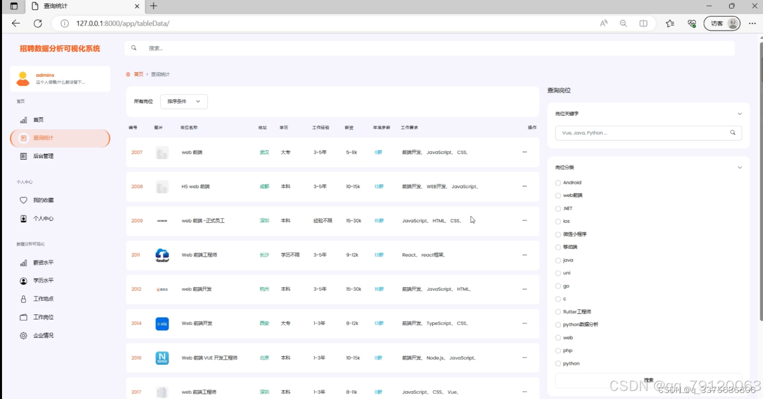Select the Android category radio
This screenshot has width=763, height=399.
(x=558, y=183)
